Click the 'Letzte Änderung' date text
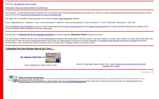 click(x=147, y=72)
